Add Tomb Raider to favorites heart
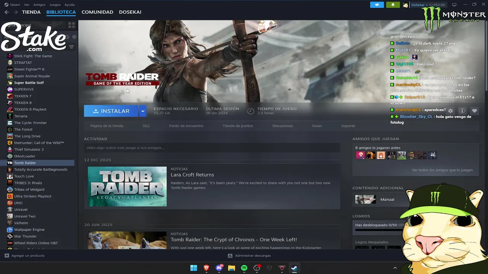This screenshot has width=488, height=274. point(474,111)
